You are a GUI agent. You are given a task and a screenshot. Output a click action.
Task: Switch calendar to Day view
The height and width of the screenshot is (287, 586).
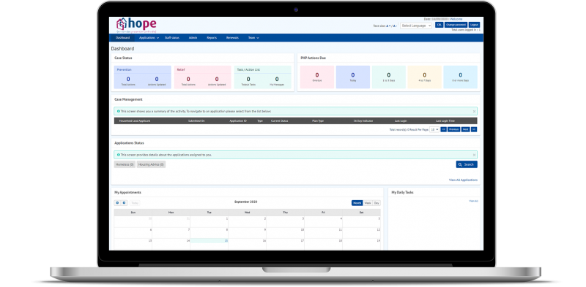click(x=377, y=203)
